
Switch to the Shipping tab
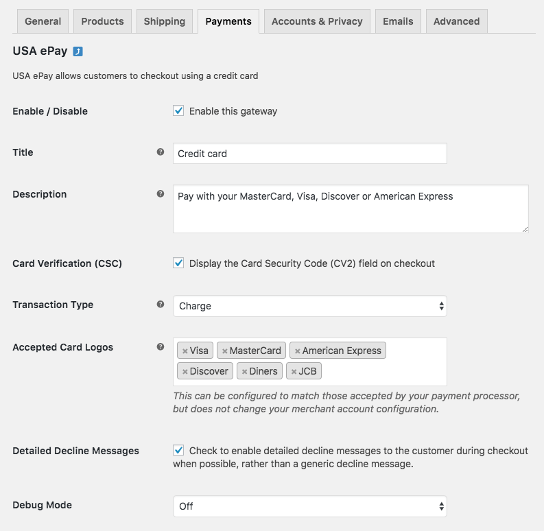click(x=164, y=21)
